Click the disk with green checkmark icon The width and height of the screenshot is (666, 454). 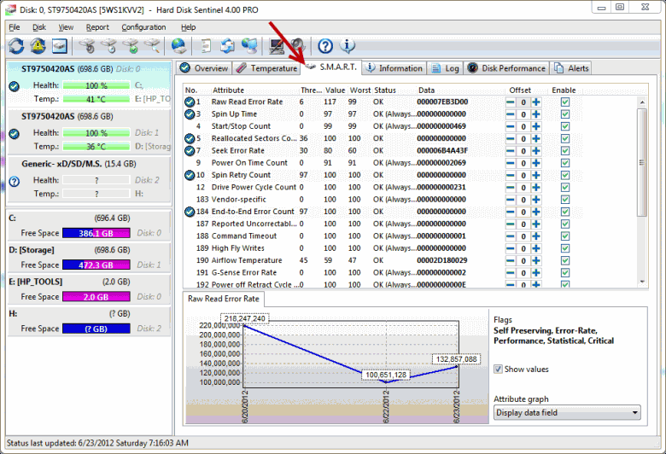(x=131, y=45)
